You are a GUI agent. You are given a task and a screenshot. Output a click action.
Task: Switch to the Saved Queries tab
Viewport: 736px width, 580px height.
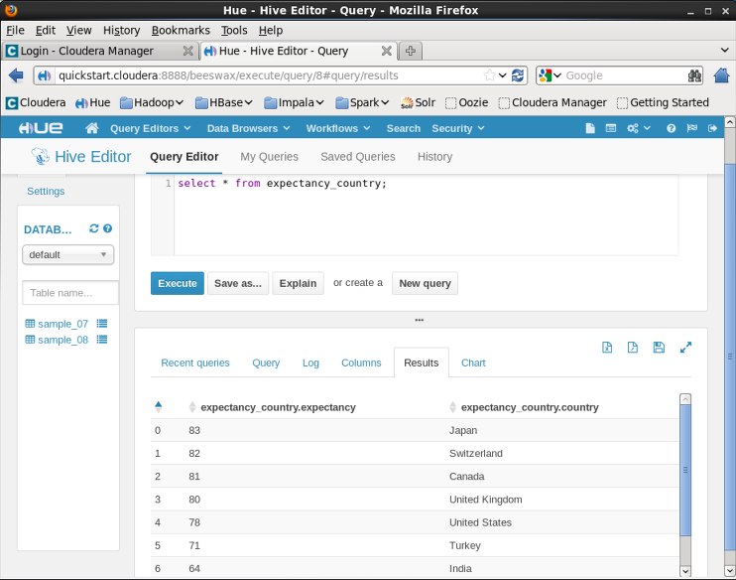point(358,157)
